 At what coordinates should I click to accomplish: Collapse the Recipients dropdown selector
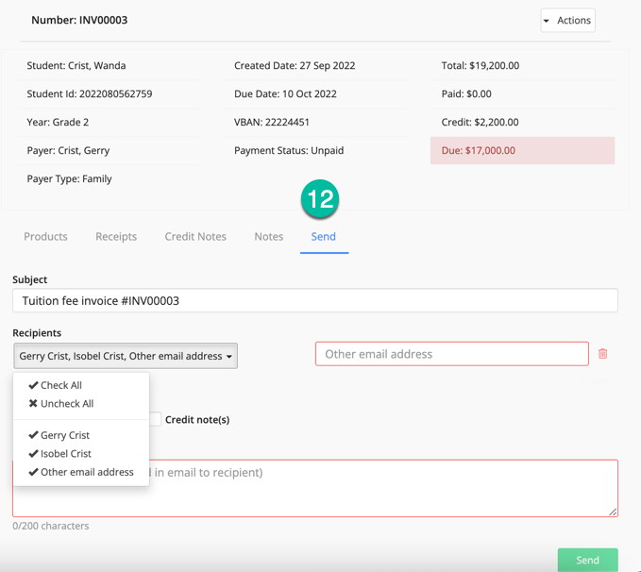pyautogui.click(x=126, y=356)
